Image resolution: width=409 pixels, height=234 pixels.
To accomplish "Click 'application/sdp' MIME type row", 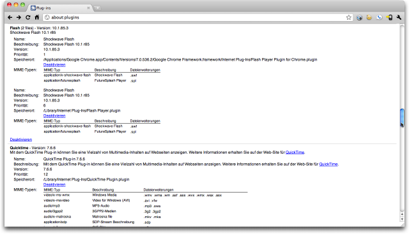I will coord(56,222).
